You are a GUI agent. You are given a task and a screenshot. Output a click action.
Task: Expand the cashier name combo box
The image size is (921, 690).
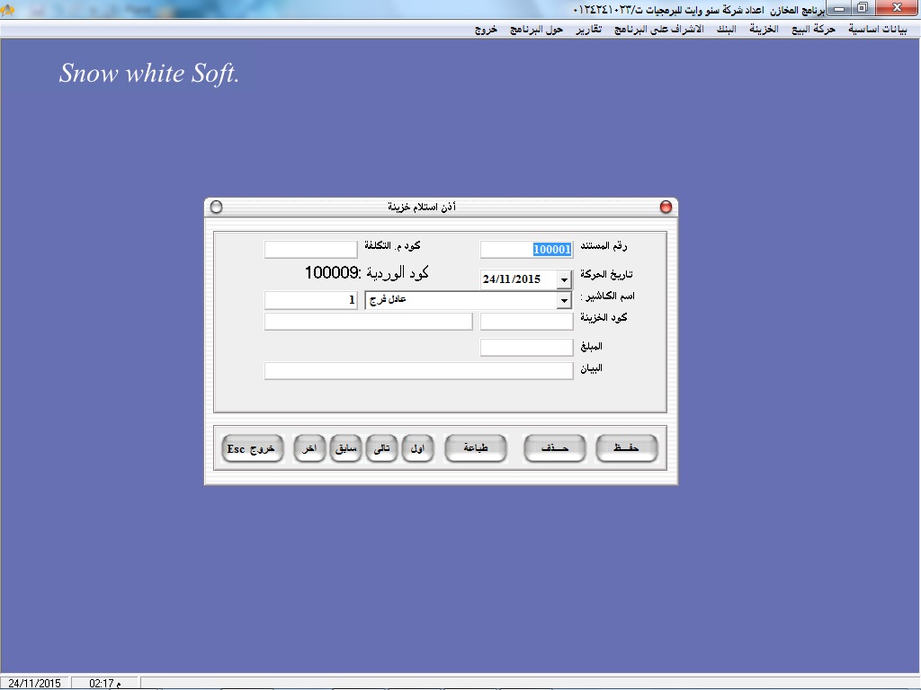point(564,300)
